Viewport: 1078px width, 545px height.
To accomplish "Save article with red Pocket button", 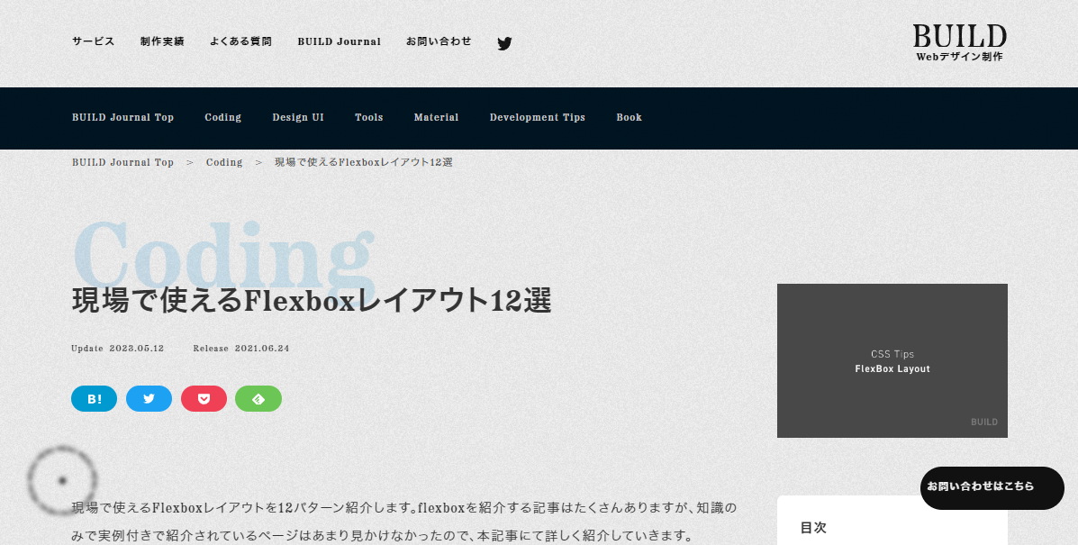I will (x=204, y=398).
